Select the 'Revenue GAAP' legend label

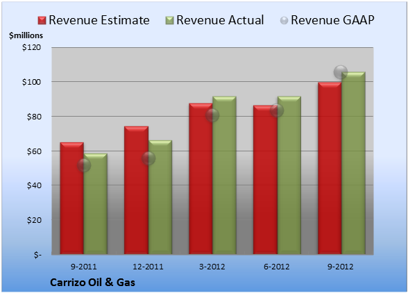pyautogui.click(x=332, y=20)
